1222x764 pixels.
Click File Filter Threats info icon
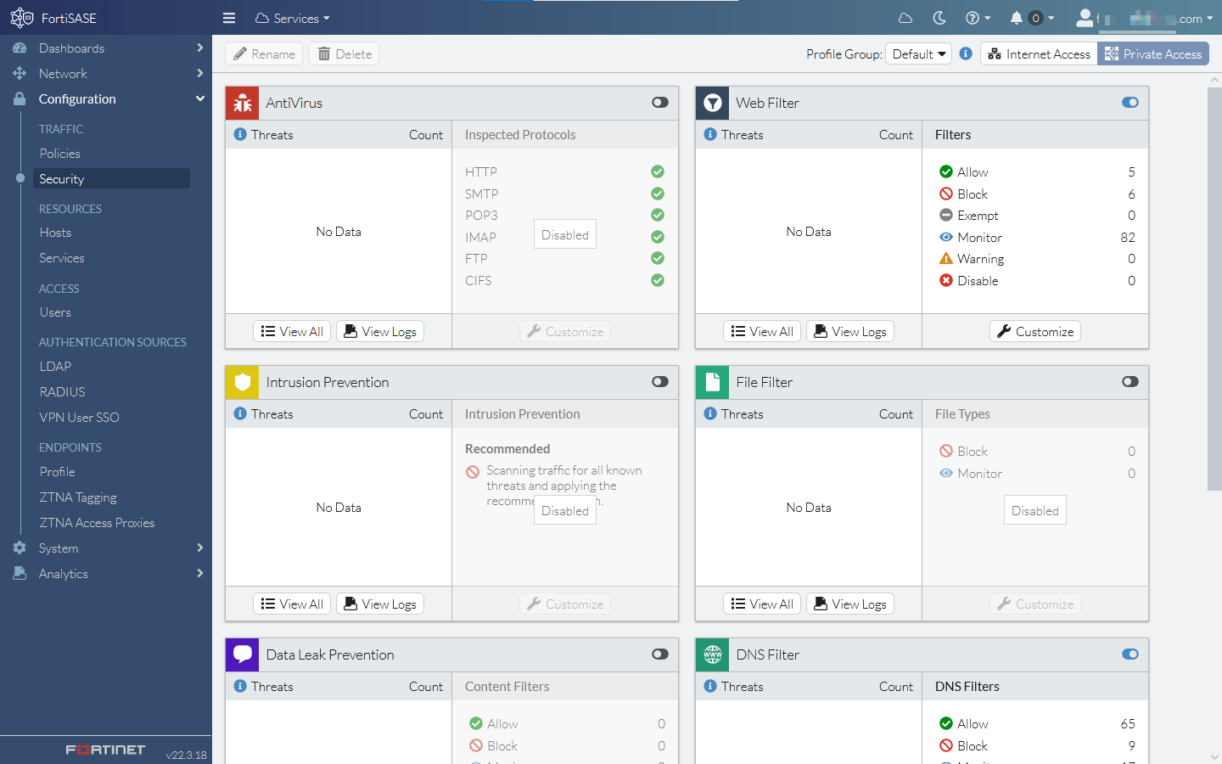tap(710, 413)
